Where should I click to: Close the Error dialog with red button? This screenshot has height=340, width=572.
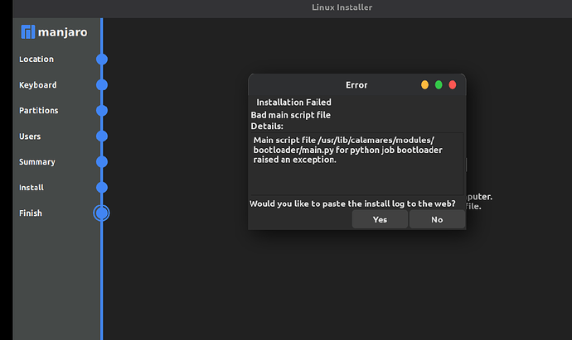453,85
